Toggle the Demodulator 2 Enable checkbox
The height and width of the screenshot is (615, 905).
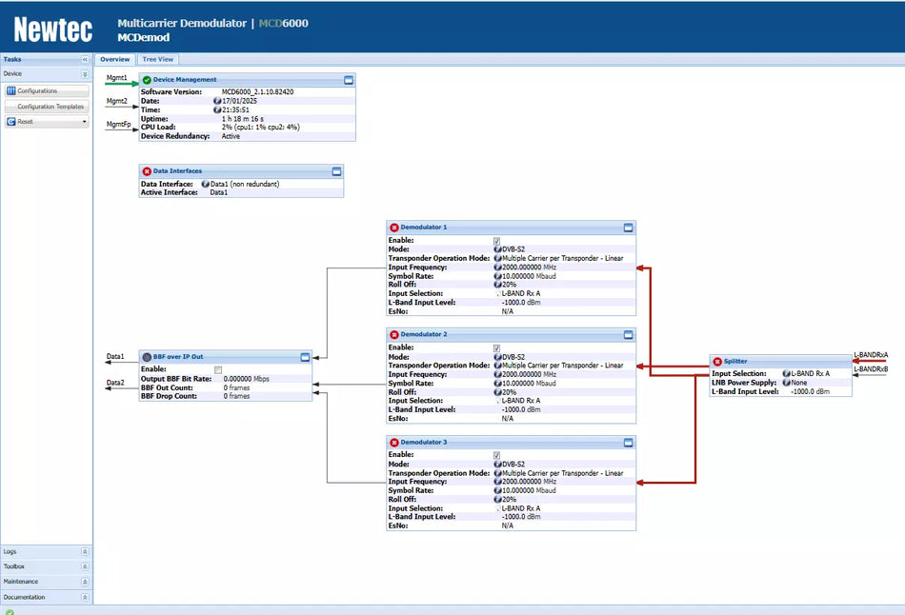coord(496,348)
